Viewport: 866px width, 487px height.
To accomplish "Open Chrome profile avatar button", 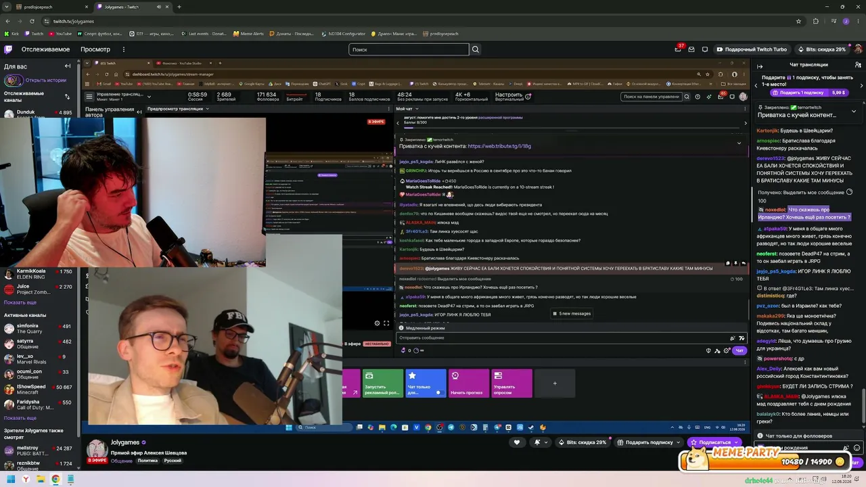I will 846,21.
